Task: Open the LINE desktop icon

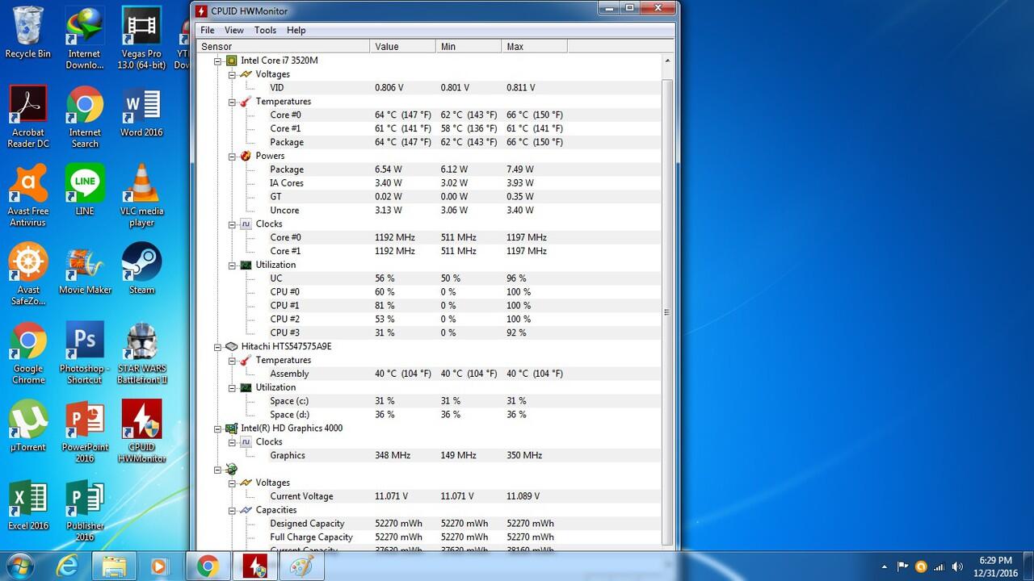Action: click(x=85, y=190)
